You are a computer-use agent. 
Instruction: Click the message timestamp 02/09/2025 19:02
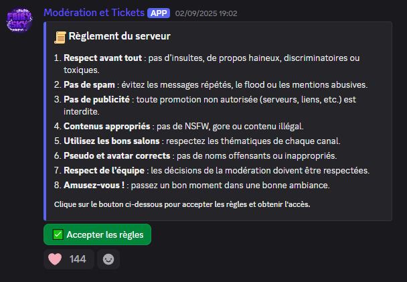206,13
